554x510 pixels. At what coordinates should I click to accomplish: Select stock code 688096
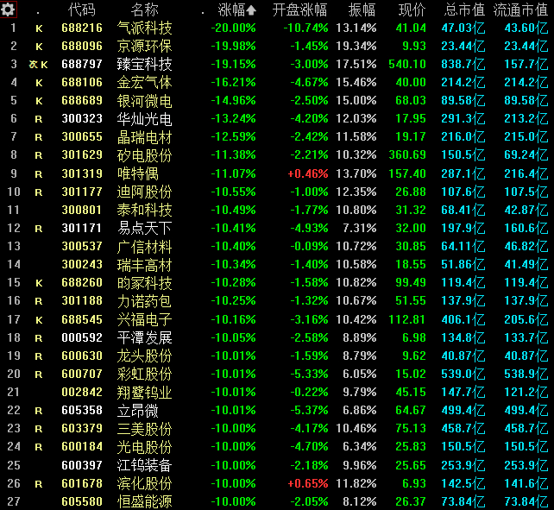pos(82,46)
